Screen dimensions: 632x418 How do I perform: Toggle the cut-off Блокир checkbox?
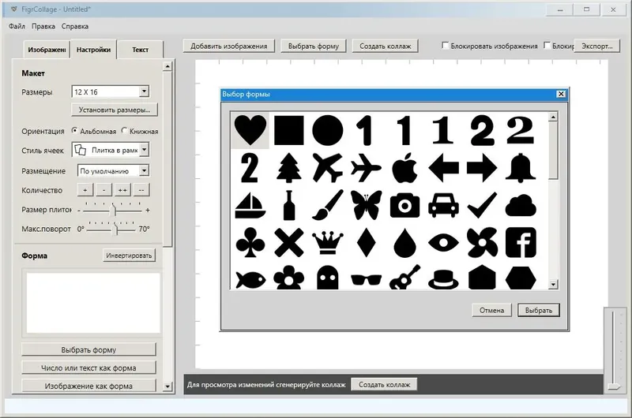pyautogui.click(x=547, y=46)
